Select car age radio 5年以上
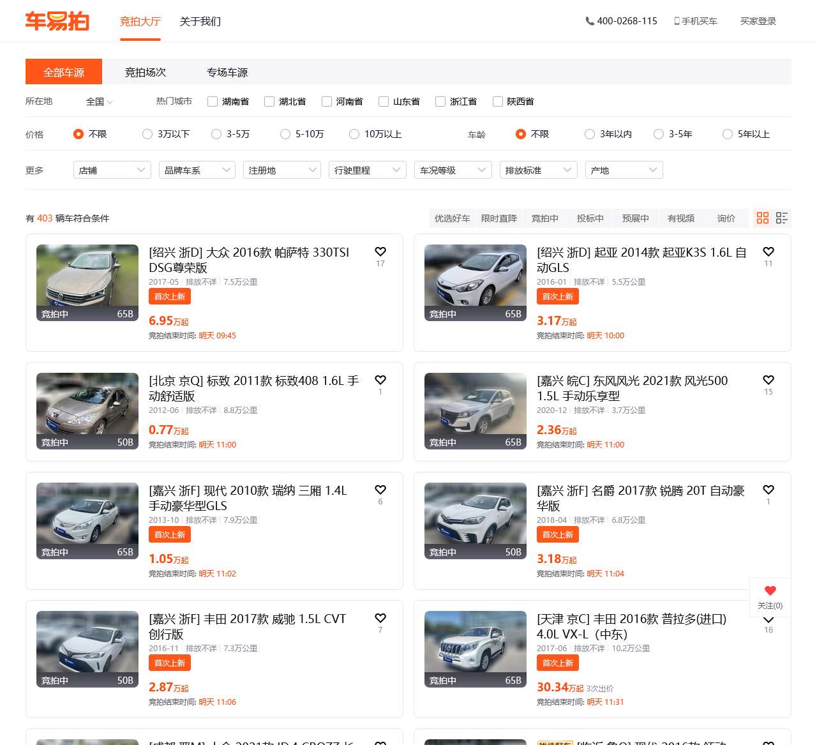This screenshot has height=745, width=817. tap(728, 134)
